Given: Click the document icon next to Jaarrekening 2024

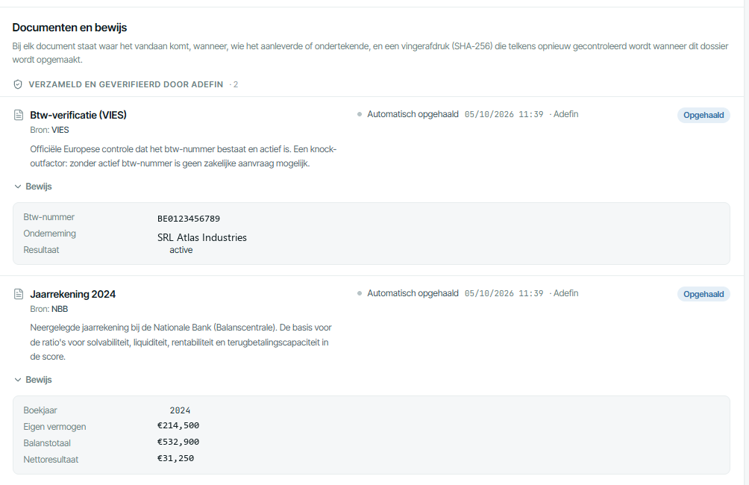Looking at the screenshot, I should [19, 294].
